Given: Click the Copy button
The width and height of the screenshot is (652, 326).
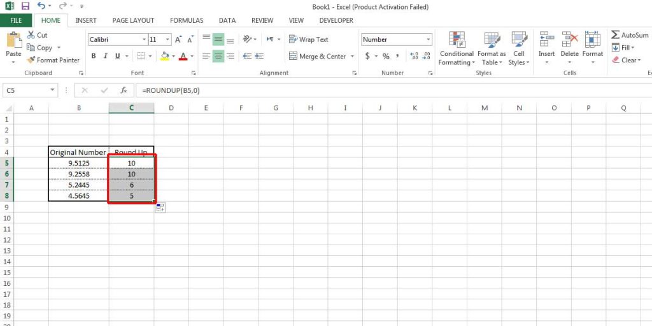Looking at the screenshot, I should [x=40, y=48].
